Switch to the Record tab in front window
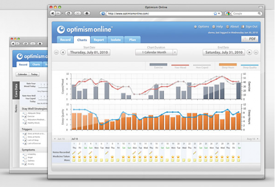The width and height of the screenshot is (275, 187). [65, 40]
